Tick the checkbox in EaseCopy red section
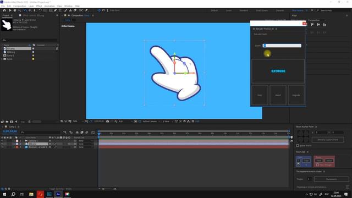This screenshot has width=352, height=198. point(317,165)
